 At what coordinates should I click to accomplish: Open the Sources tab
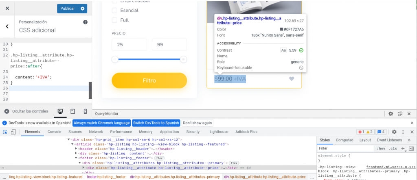tap(75, 132)
